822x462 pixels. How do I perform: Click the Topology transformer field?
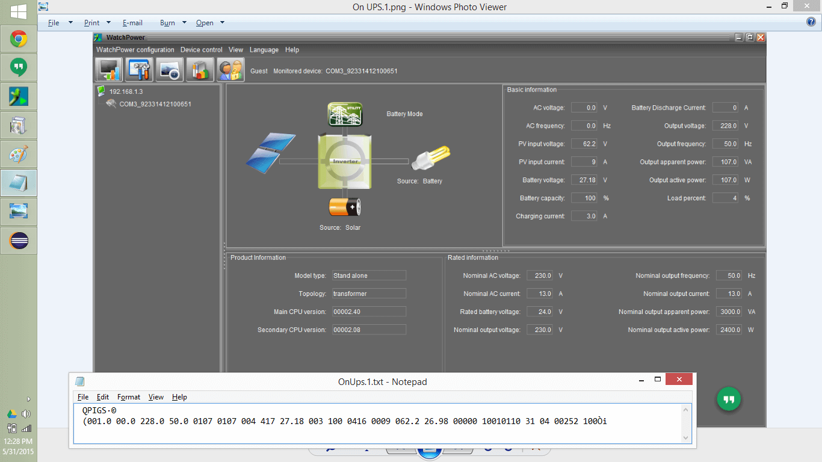(x=369, y=294)
